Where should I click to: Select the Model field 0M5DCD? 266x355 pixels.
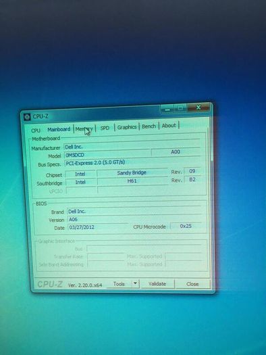tap(107, 155)
